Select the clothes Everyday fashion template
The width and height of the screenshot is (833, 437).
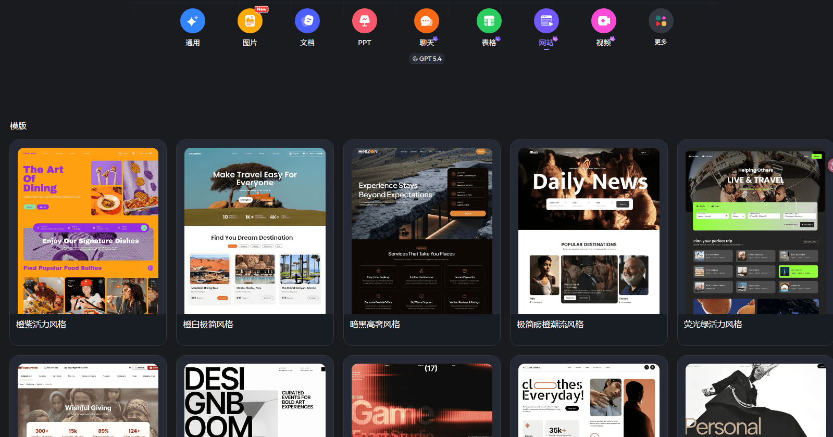589,401
